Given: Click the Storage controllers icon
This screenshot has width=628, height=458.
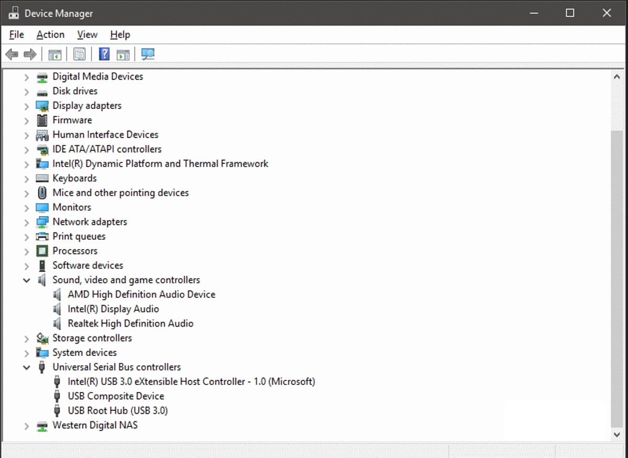Looking at the screenshot, I should [x=42, y=338].
